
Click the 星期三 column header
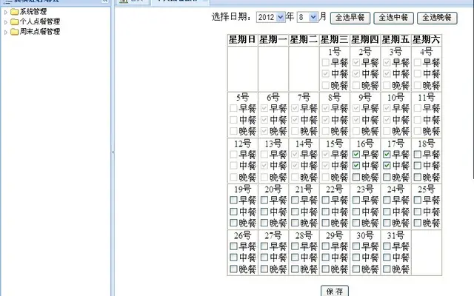coord(335,40)
